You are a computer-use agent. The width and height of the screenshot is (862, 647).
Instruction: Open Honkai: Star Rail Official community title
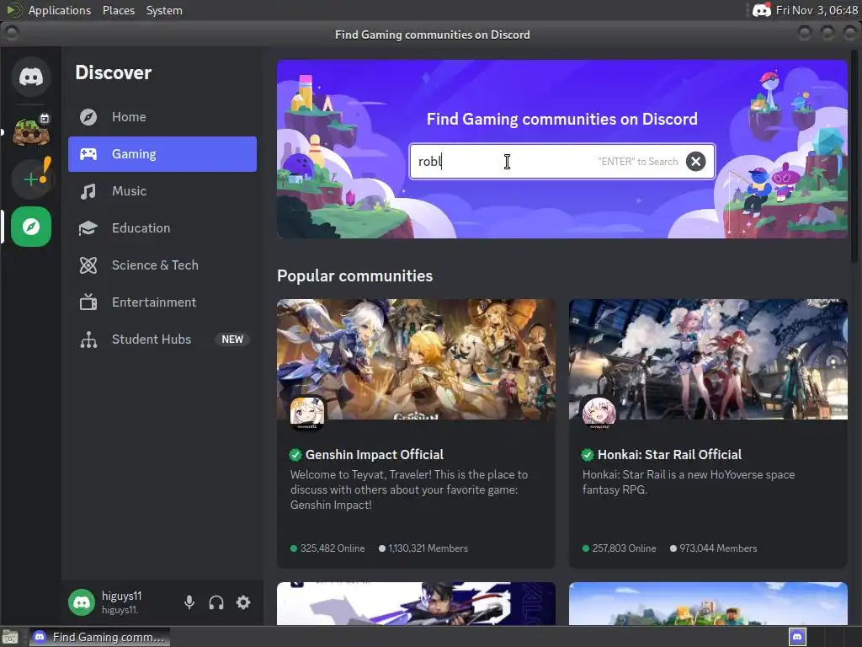[669, 454]
